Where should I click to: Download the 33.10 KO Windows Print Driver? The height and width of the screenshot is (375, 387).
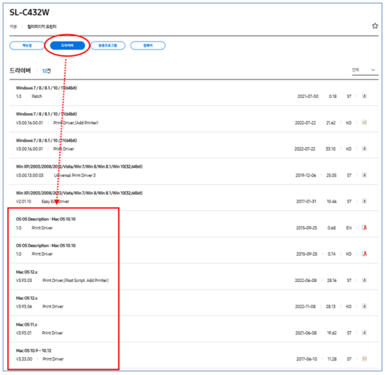(x=364, y=148)
